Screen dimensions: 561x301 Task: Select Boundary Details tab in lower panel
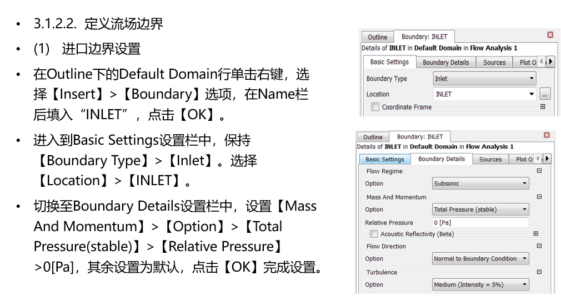pyautogui.click(x=442, y=159)
